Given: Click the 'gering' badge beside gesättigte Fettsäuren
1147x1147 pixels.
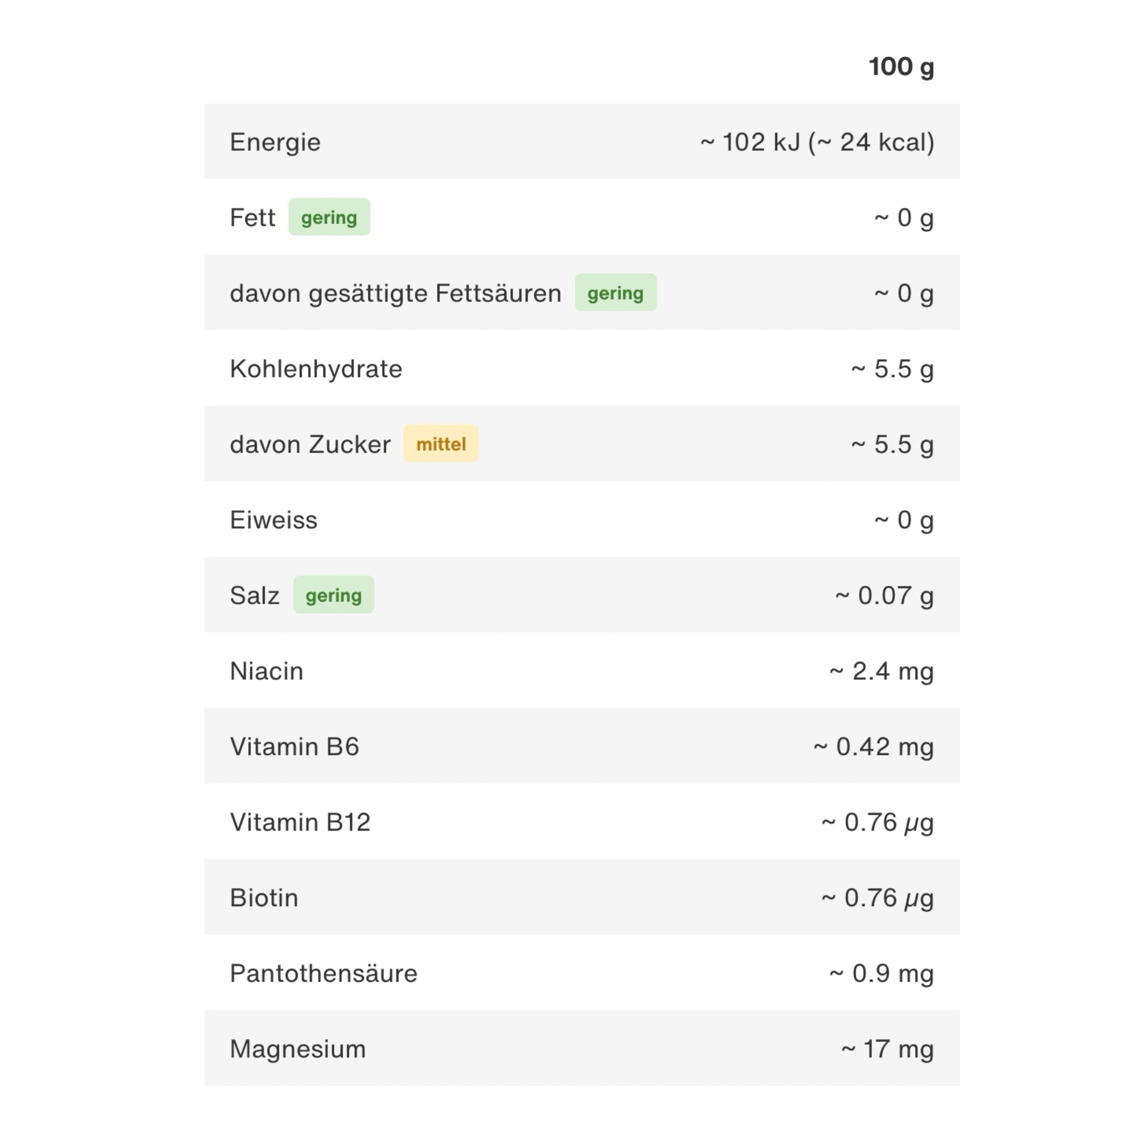Looking at the screenshot, I should tap(615, 292).
